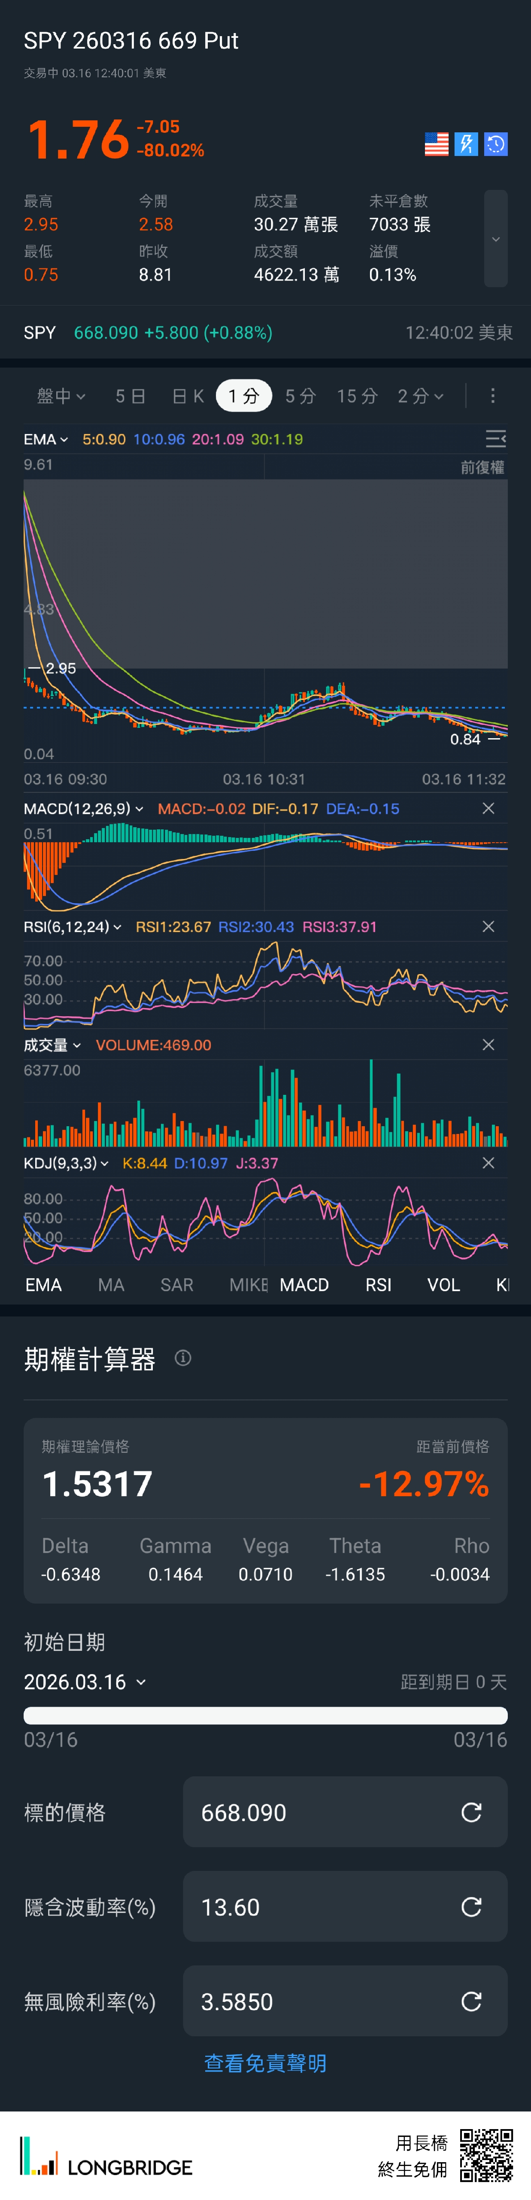Click the blue clock history icon
This screenshot has width=531, height=2200.
(496, 144)
